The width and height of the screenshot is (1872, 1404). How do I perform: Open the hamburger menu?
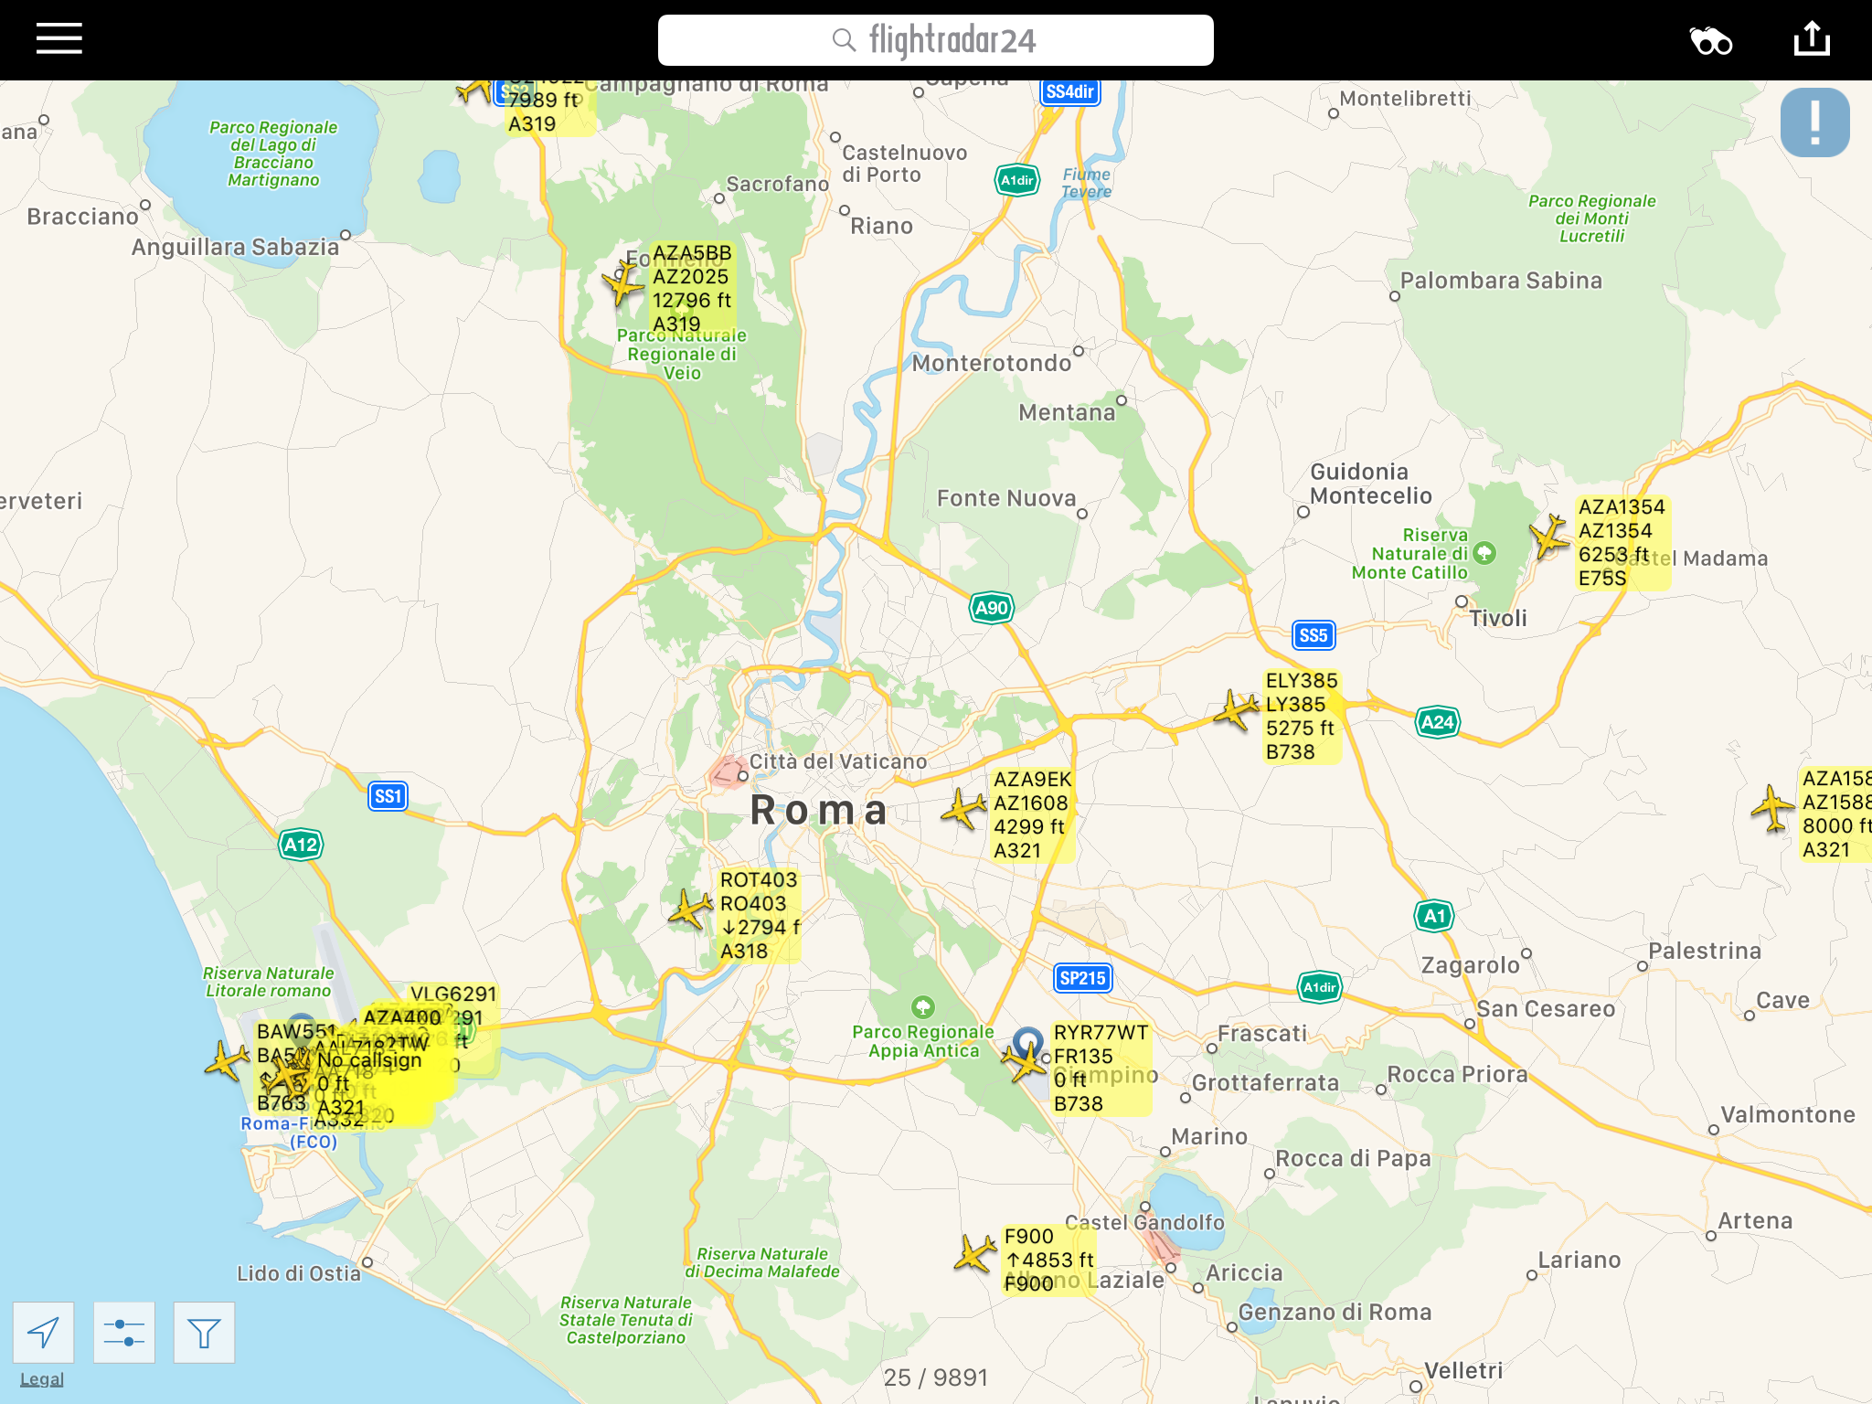pos(59,39)
